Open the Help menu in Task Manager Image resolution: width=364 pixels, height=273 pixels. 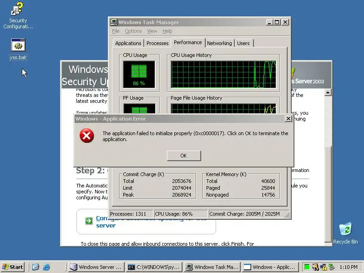167,31
